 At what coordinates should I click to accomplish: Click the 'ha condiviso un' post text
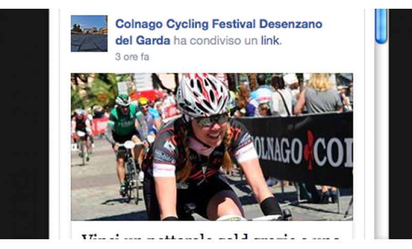coord(215,41)
